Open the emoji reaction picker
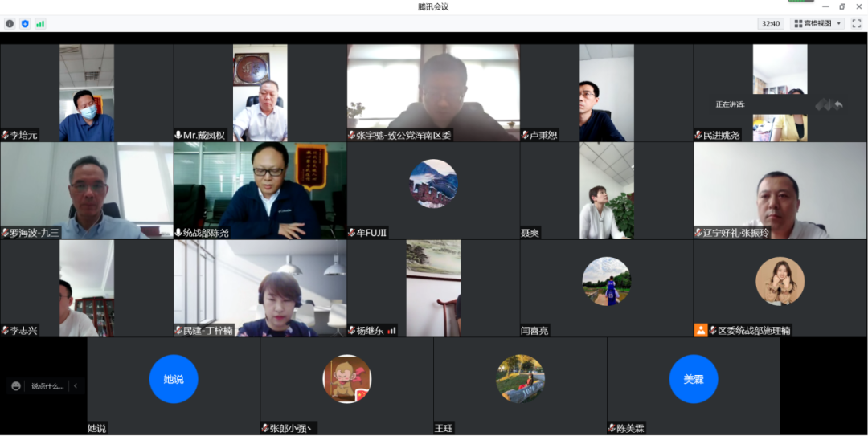 coord(16,386)
